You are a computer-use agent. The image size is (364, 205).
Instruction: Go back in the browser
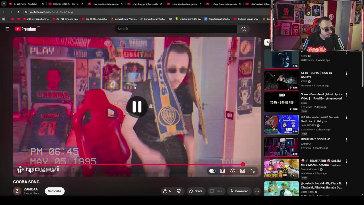(4, 12)
